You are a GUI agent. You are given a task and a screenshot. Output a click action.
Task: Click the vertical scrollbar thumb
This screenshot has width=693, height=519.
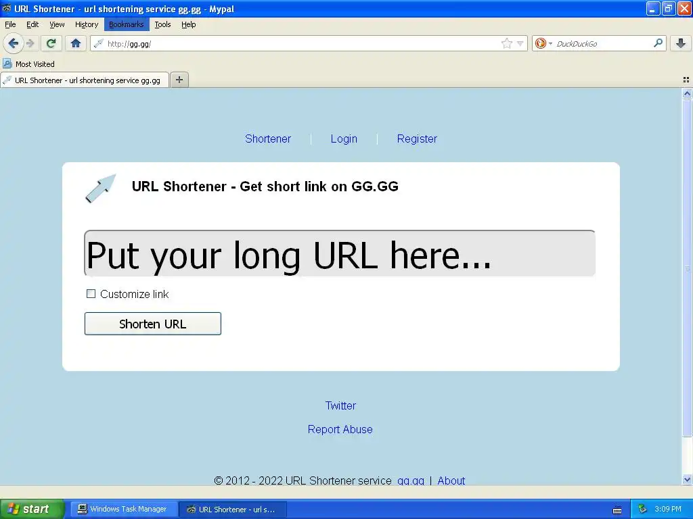click(687, 268)
